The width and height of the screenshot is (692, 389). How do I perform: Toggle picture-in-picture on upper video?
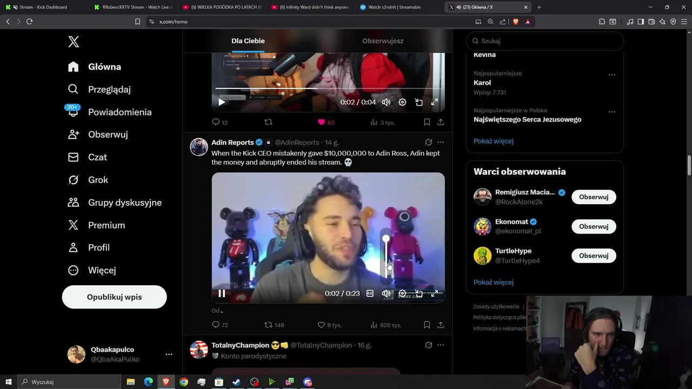[x=418, y=102]
